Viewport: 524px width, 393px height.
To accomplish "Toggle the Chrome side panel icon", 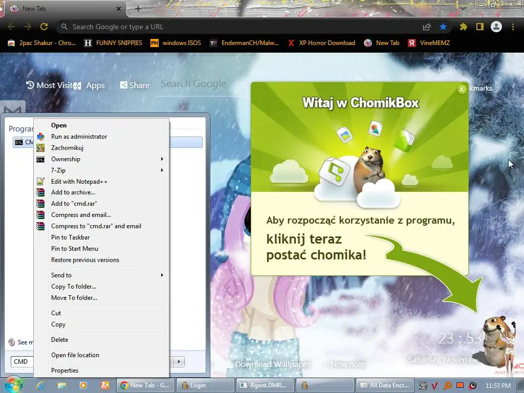I will pyautogui.click(x=480, y=27).
